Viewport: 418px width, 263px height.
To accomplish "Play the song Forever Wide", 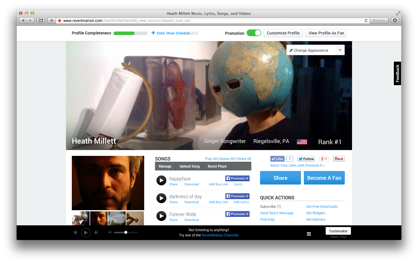I will (161, 216).
